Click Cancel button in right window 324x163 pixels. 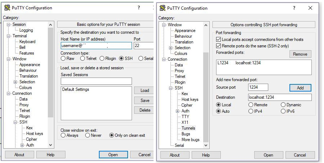tap(300, 155)
